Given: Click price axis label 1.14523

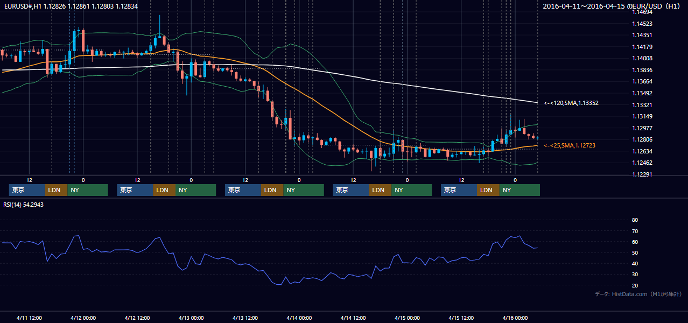Looking at the screenshot, I should point(642,24).
